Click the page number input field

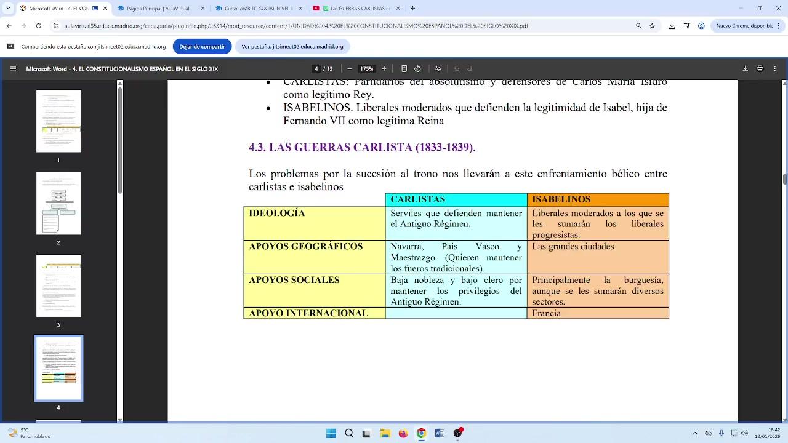click(316, 69)
